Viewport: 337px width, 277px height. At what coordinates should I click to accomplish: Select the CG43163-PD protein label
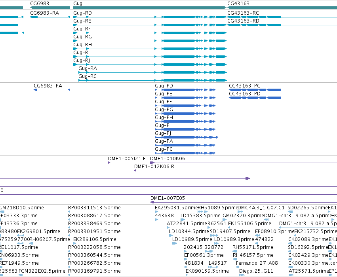coord(245,94)
